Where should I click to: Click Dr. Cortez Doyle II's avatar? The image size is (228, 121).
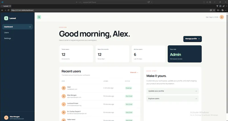[x=64, y=112]
